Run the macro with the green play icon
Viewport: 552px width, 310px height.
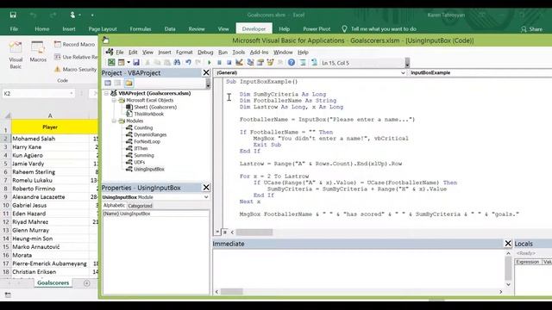pyautogui.click(x=210, y=63)
